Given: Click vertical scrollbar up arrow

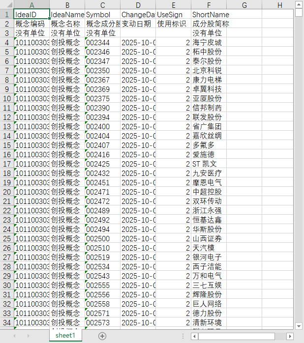Looking at the screenshot, I should point(299,4).
